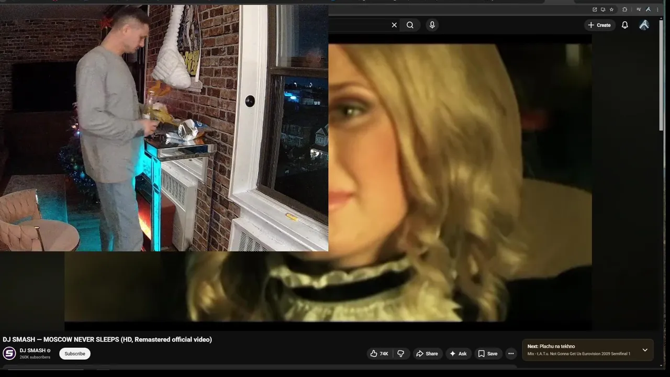Start voice search with microphone icon
Image resolution: width=670 pixels, height=377 pixels.
coord(432,25)
